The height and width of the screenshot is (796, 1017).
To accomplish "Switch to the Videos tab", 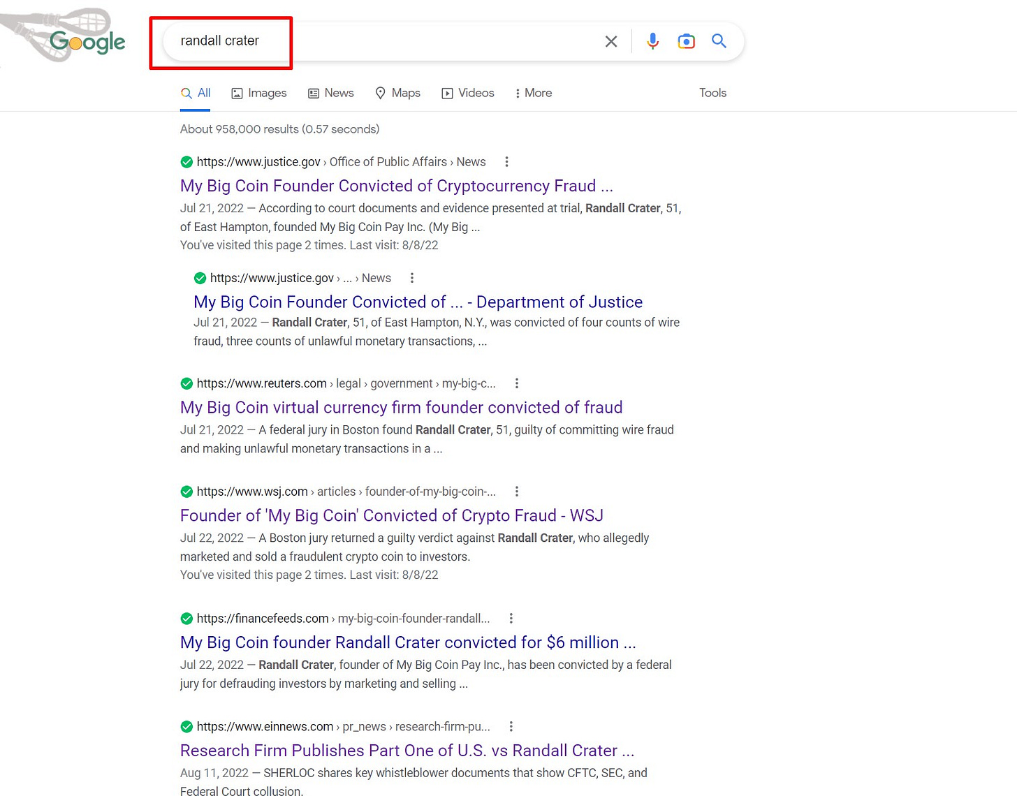I will [468, 93].
